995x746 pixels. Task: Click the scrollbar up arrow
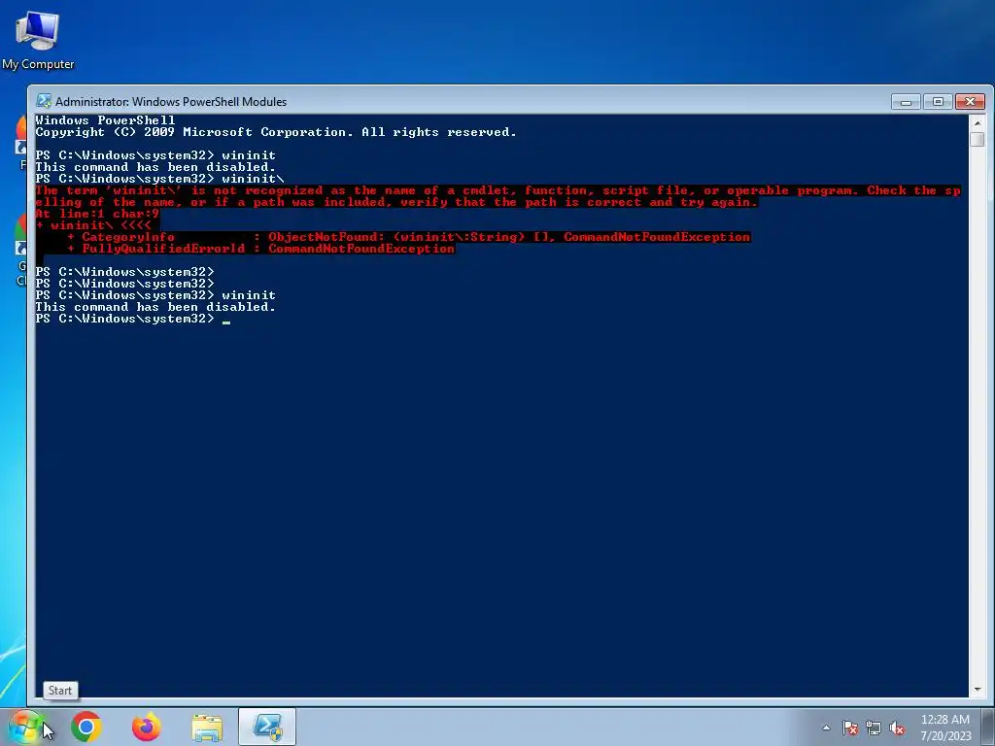click(978, 122)
